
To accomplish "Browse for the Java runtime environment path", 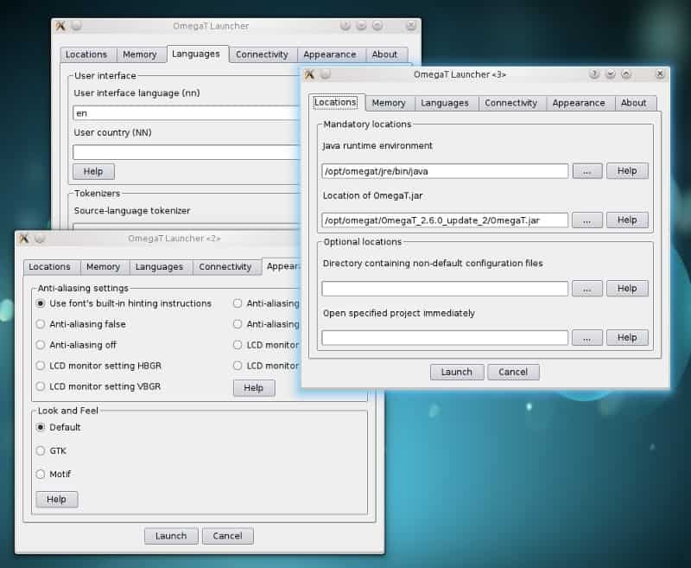I will (x=587, y=171).
